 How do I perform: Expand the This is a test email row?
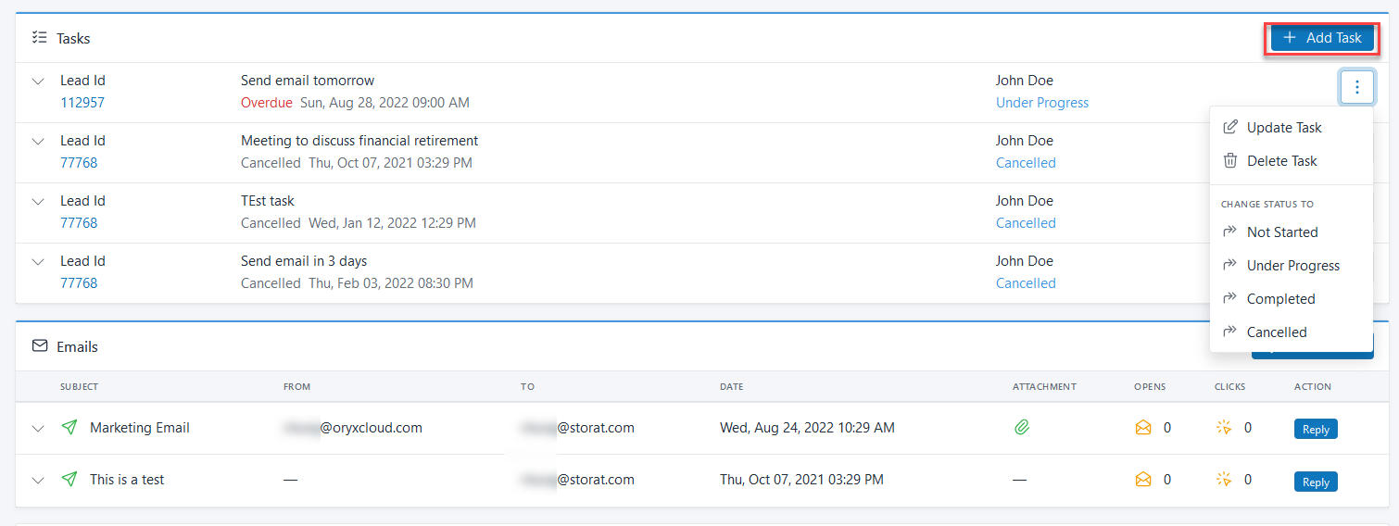tap(38, 481)
